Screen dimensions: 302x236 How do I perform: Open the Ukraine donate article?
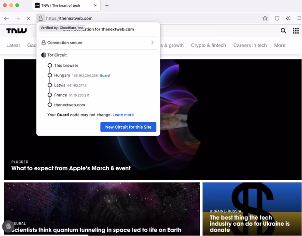[249, 223]
